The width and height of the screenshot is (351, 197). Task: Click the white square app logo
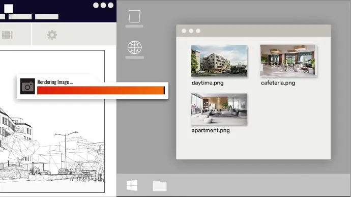click(9, 9)
